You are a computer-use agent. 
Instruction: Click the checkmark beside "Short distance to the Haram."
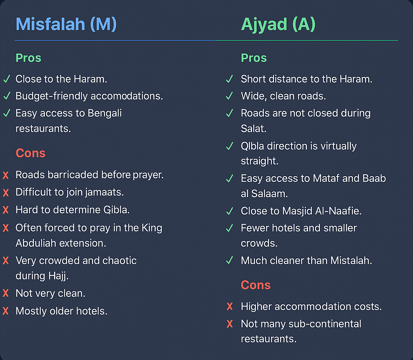pos(229,79)
